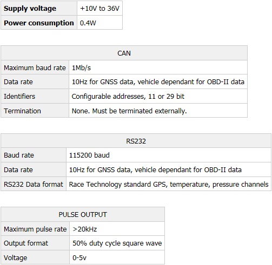Viewport: 272px width, 265px height.
Task: Click the RS232 table header
Action: pos(136,141)
